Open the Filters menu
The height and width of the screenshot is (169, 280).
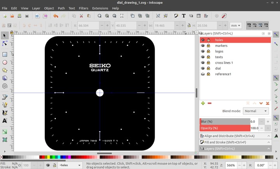pos(84,8)
